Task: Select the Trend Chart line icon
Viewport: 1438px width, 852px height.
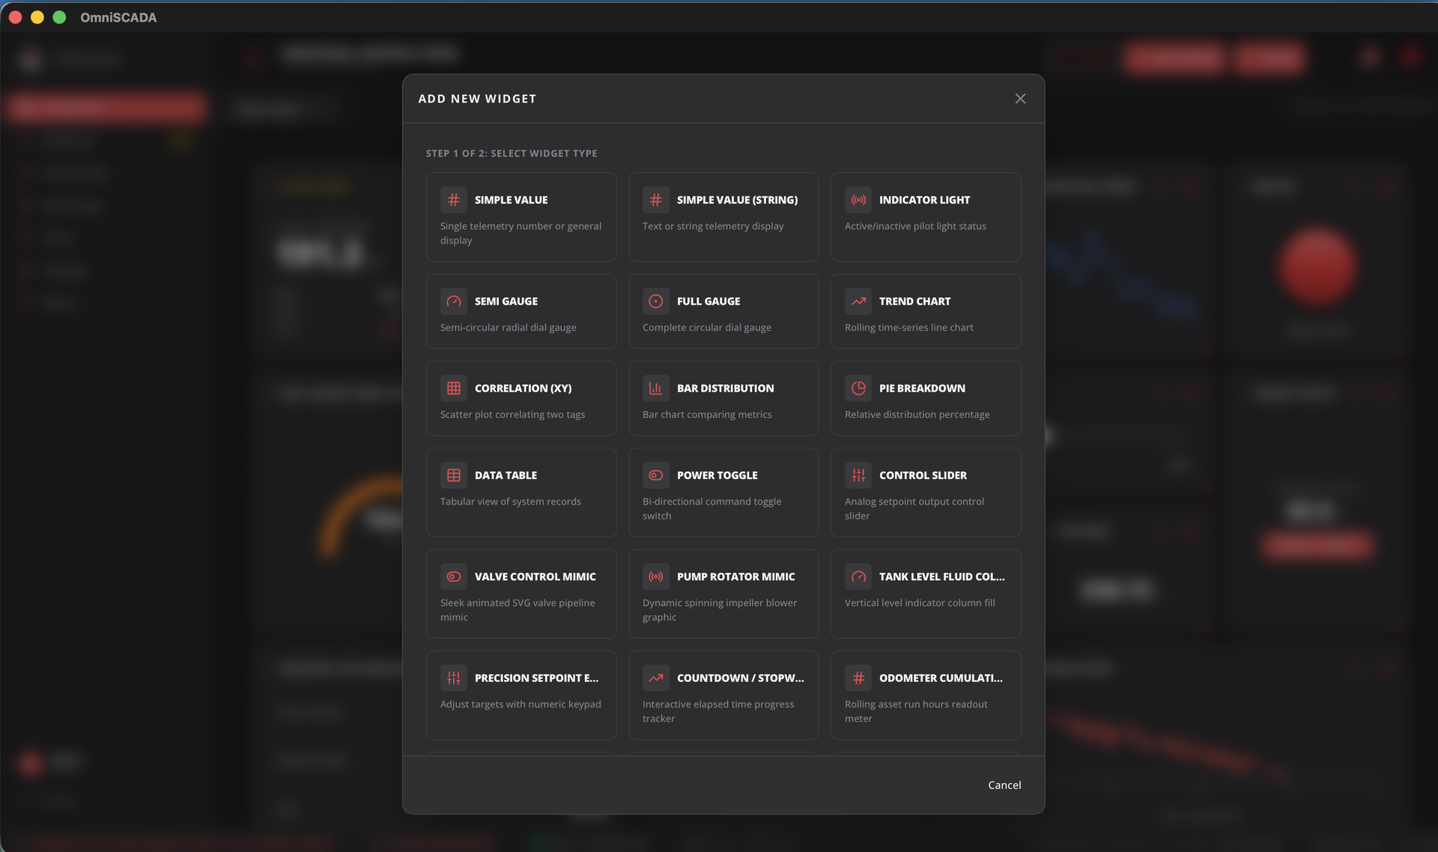Action: pyautogui.click(x=858, y=301)
